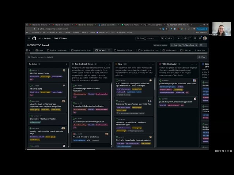Viewport: 234px width, 175px height.
Task: Click Finish update button in Chrome
Action: point(201,29)
